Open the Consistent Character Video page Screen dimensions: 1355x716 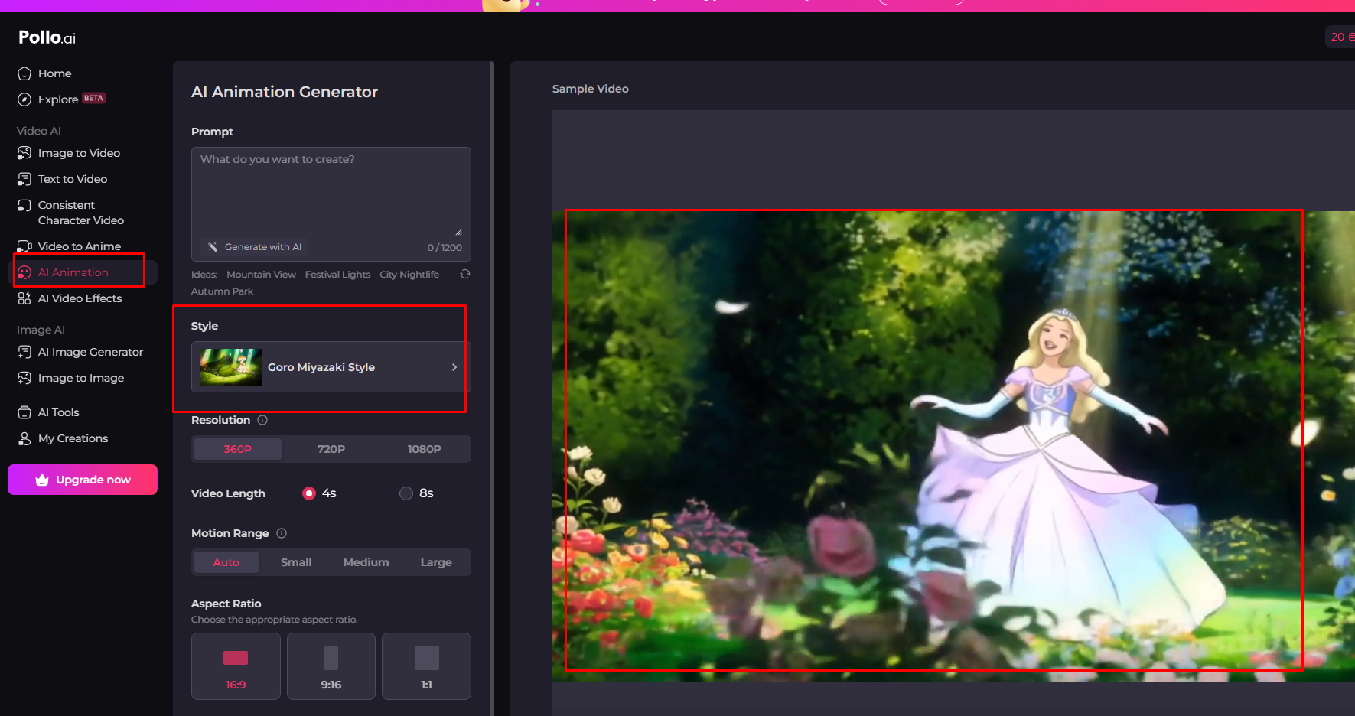(81, 213)
